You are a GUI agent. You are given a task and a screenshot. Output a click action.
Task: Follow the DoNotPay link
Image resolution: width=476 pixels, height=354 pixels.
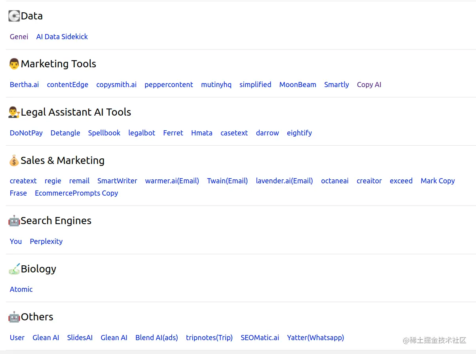point(26,133)
